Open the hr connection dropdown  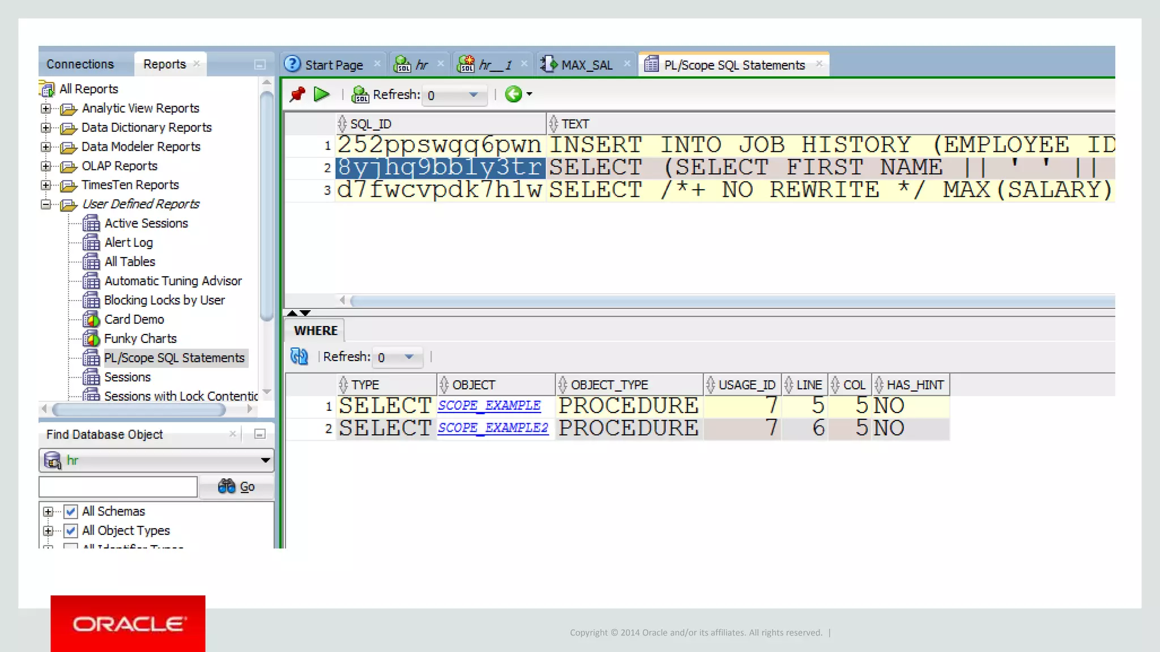(x=265, y=460)
